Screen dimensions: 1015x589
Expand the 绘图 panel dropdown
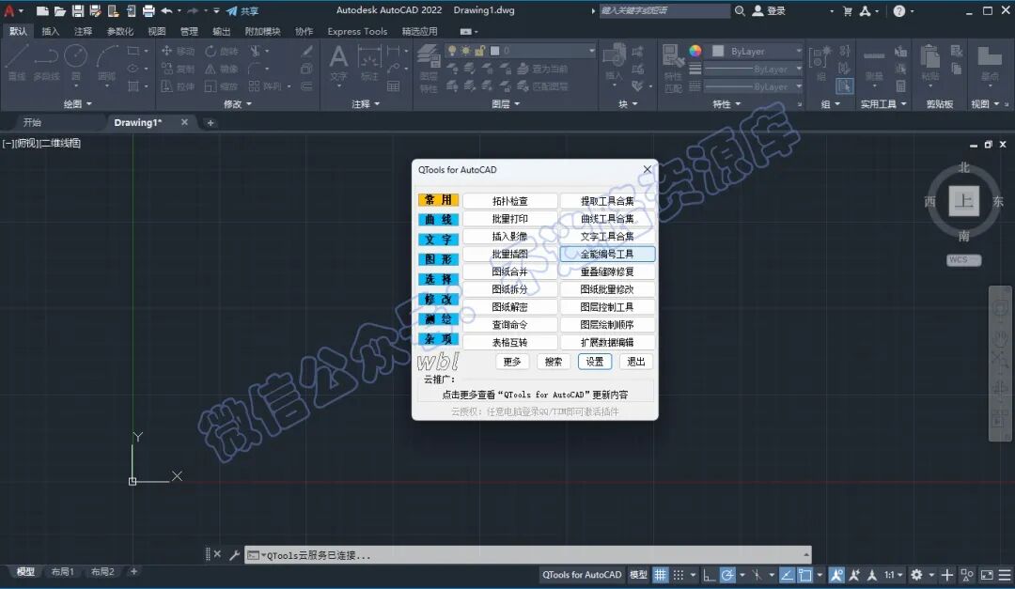tap(78, 103)
